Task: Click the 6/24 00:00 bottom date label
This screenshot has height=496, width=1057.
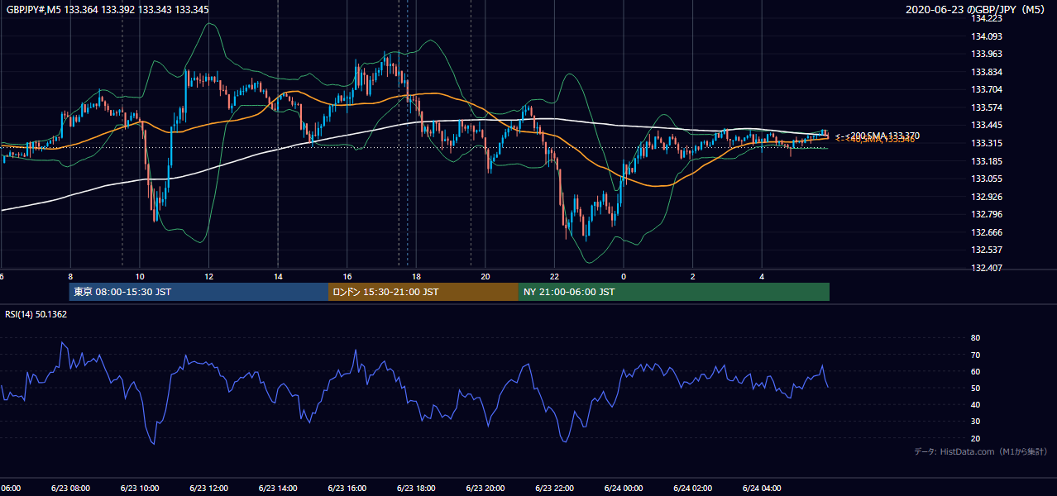Action: point(624,488)
